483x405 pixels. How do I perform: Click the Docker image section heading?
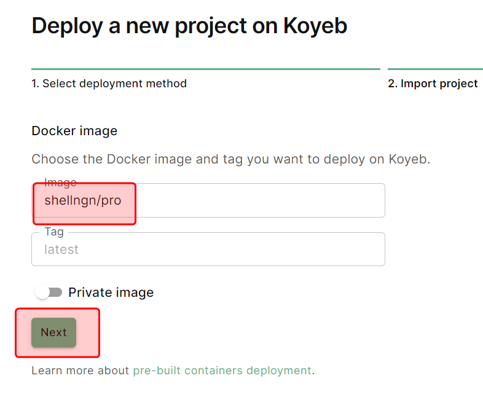pyautogui.click(x=74, y=131)
